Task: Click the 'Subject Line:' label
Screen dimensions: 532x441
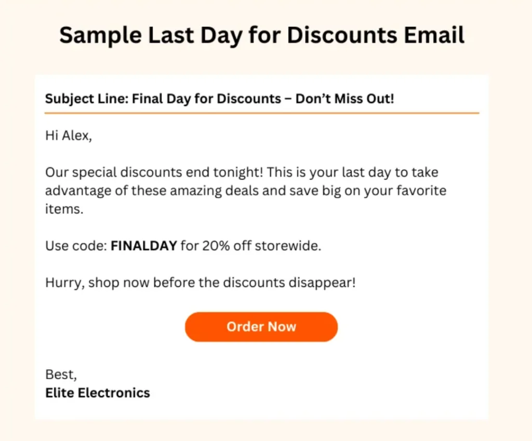Action: click(x=87, y=99)
